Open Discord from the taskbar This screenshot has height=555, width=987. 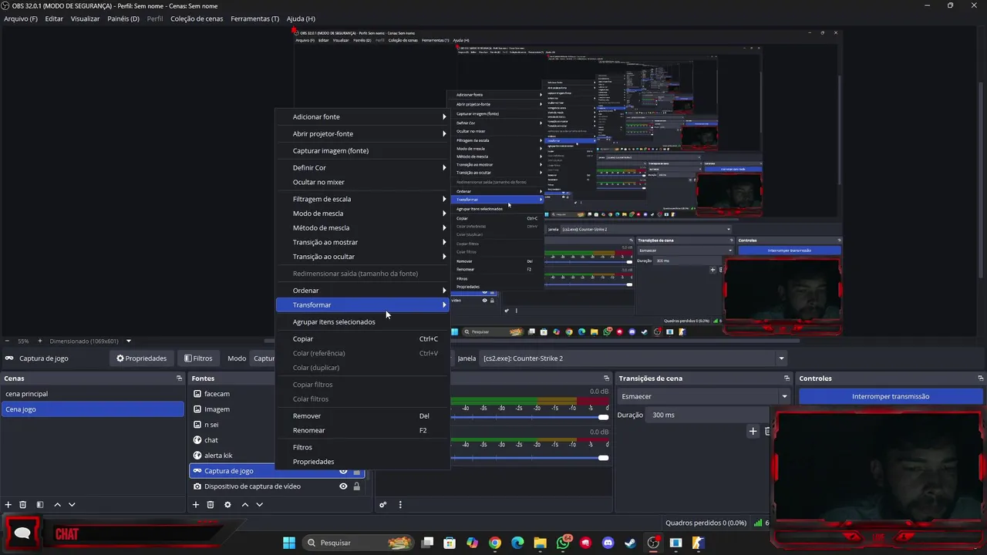click(608, 543)
